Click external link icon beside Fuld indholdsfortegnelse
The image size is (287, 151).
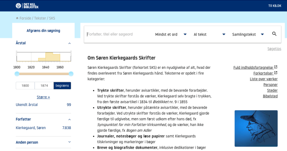click(276, 67)
